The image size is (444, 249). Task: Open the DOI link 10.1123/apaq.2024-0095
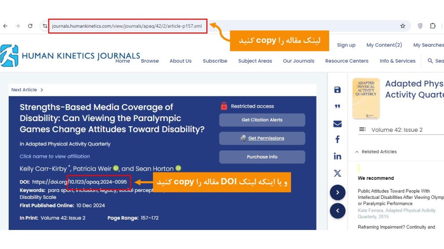79,182
